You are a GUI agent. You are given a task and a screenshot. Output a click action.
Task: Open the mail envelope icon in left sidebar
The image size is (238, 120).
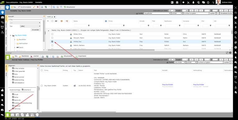(2, 17)
